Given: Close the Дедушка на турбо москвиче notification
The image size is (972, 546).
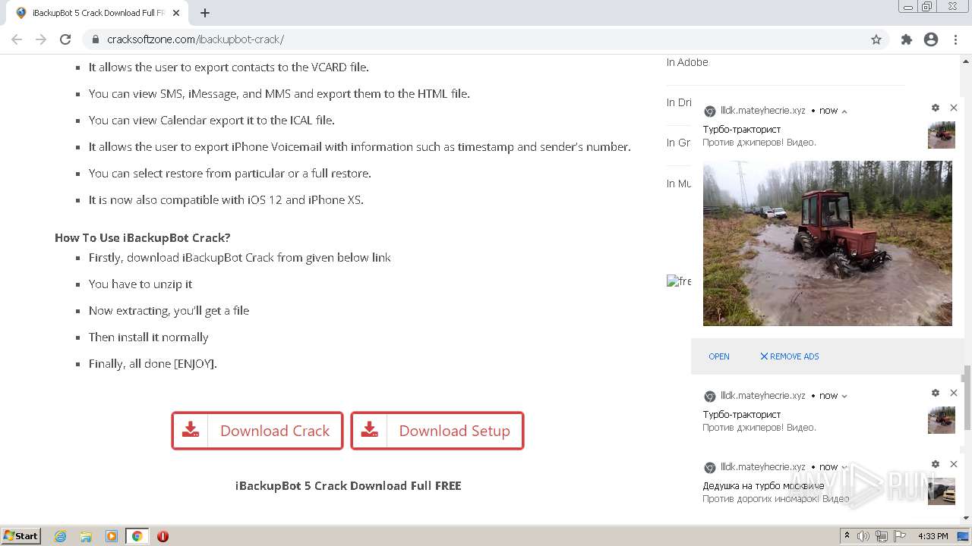Looking at the screenshot, I should (x=954, y=465).
